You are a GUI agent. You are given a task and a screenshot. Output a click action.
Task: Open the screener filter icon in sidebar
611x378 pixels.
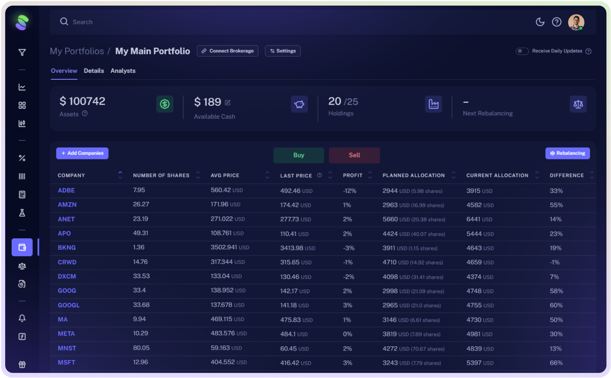pyautogui.click(x=22, y=51)
